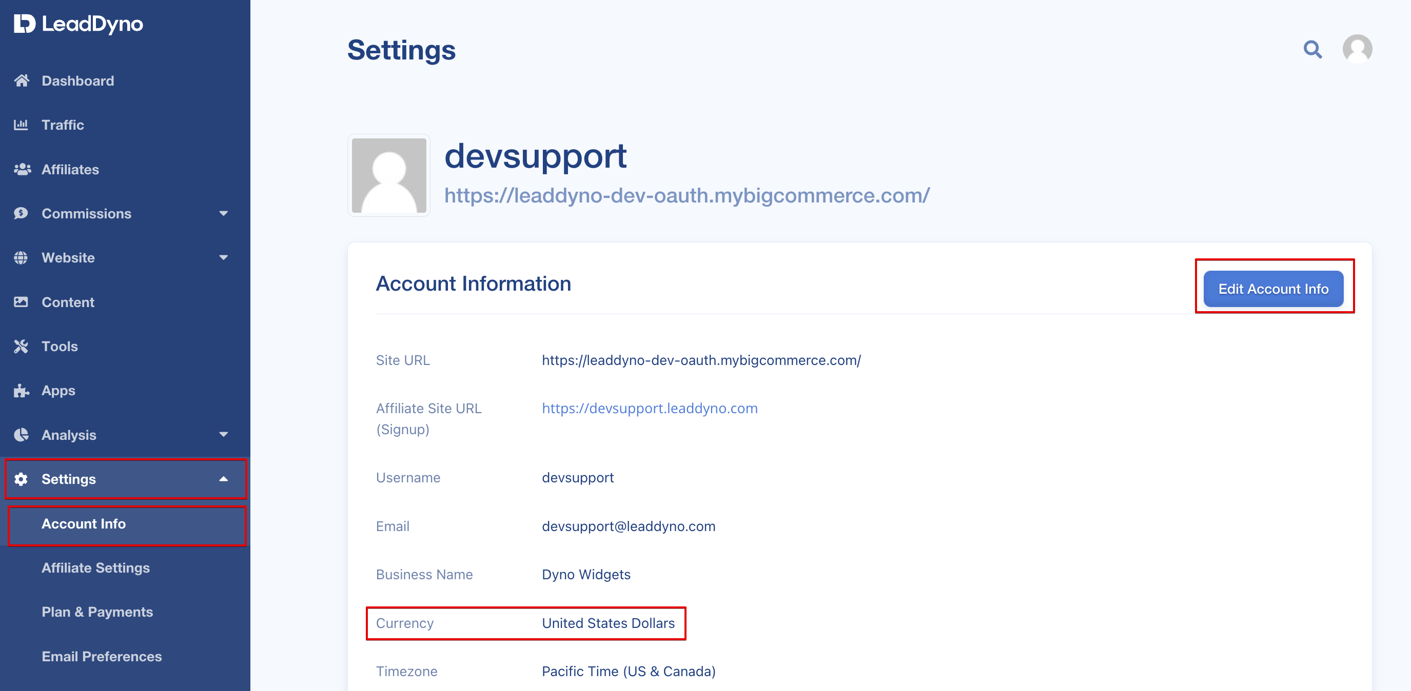Click the Account Information heading

tap(473, 283)
